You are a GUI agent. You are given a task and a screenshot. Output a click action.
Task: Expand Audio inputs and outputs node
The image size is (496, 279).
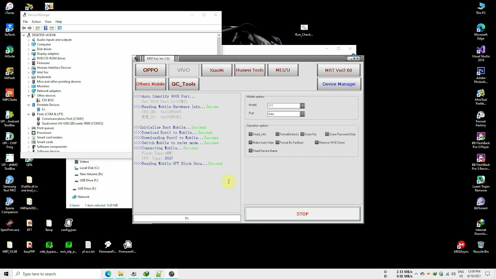coord(28,40)
